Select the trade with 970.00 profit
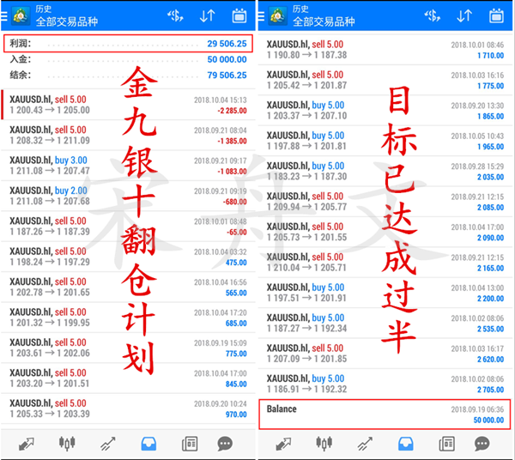This screenshot has height=460, width=515. (129, 409)
